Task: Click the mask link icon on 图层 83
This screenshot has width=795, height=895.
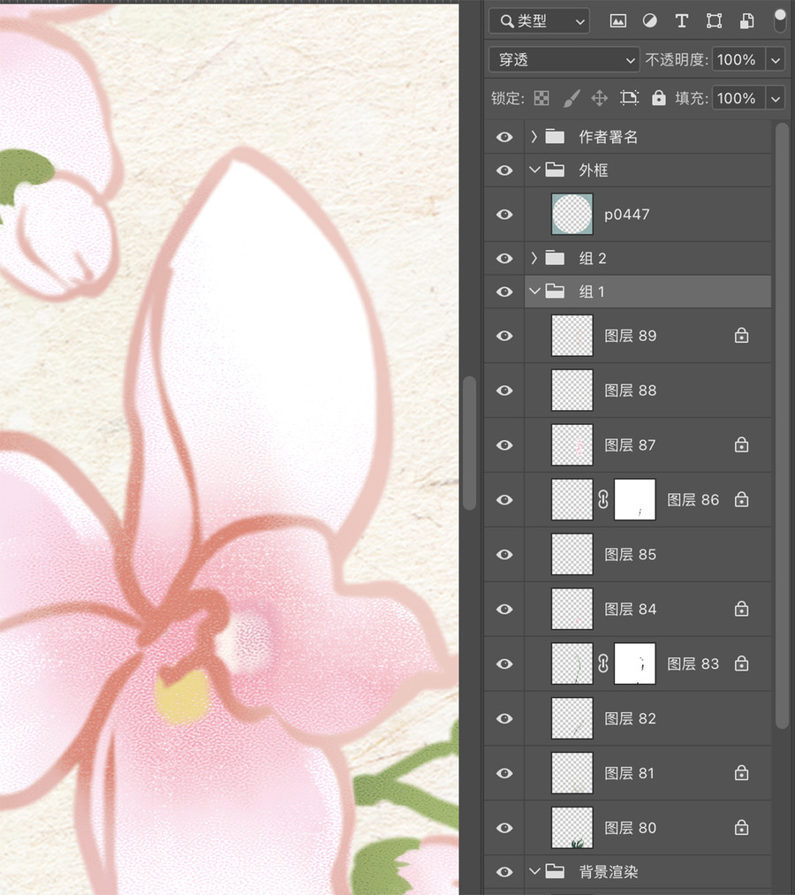Action: [603, 664]
